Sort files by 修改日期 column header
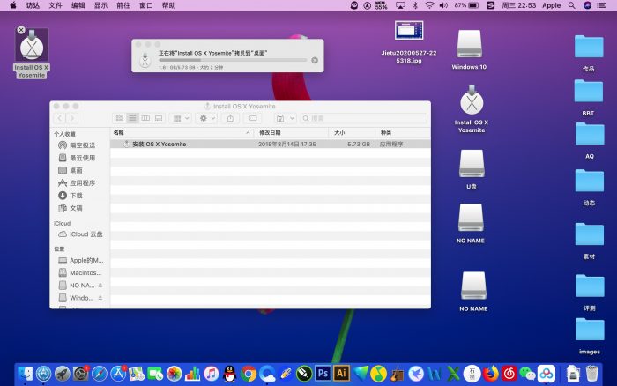Screen dimensions: 617x386 tap(270, 132)
